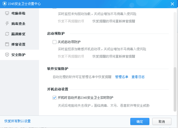The width and height of the screenshot is (178, 128).
Task: Click the 开机启动设置 section heading
Action: [x=58, y=89]
